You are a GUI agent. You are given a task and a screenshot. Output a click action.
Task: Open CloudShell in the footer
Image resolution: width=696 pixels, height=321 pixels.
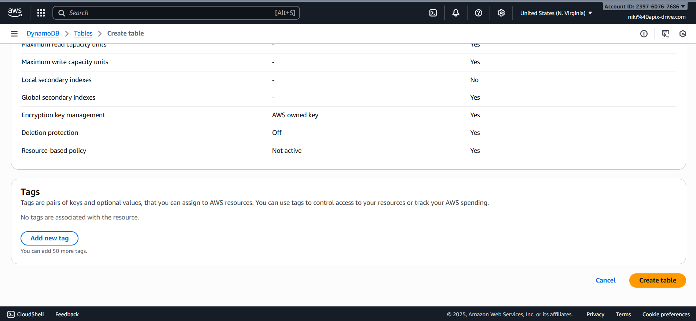click(x=26, y=314)
